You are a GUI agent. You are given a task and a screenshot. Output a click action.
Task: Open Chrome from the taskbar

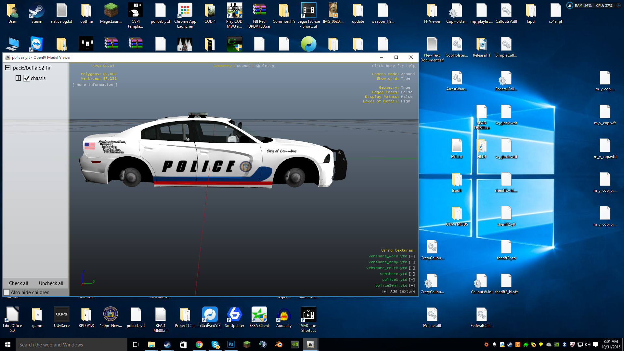point(199,344)
